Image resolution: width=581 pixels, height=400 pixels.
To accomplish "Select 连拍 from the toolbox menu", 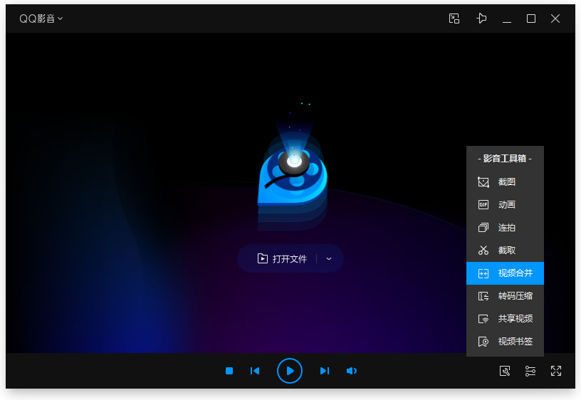I will [506, 228].
